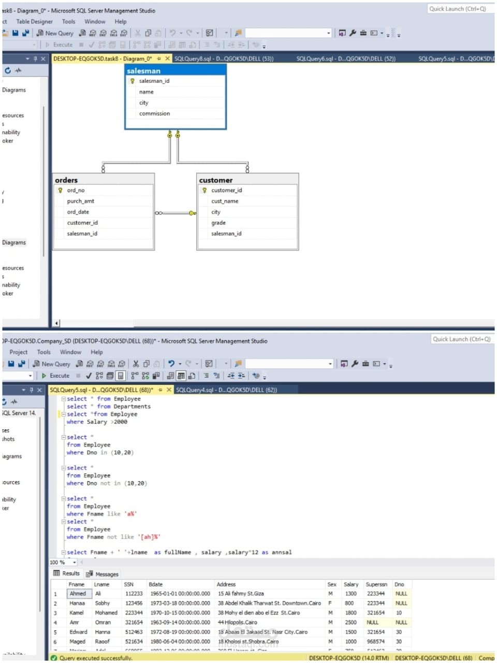Viewport: 497px width, 663px height.
Task: Click Save icon in the diagram window toolbar
Action: coord(15,33)
